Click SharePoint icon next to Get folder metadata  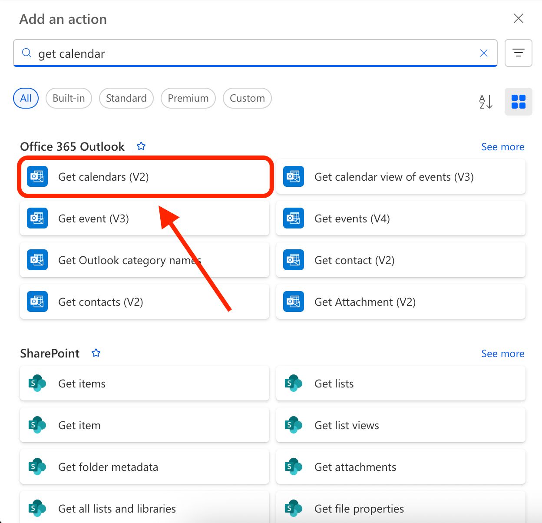[37, 467]
